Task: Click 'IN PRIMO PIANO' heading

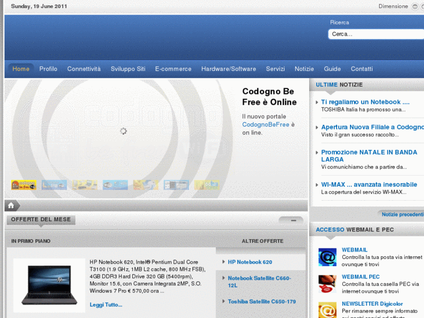Action: (31, 241)
